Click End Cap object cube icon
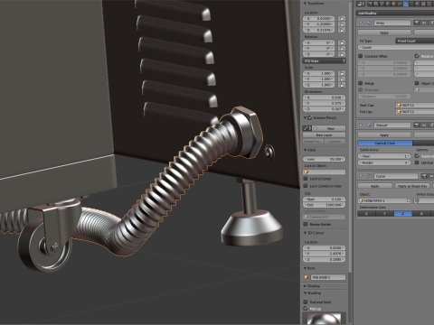Screen dimensions: 434x325 point(399,112)
